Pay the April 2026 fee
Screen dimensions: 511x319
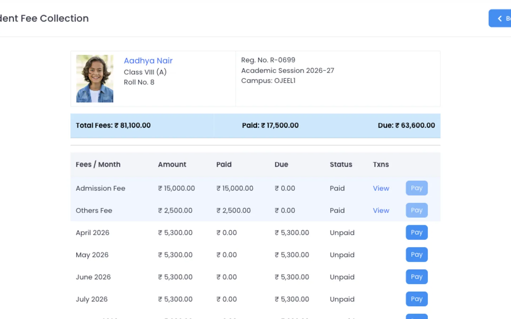417,233
